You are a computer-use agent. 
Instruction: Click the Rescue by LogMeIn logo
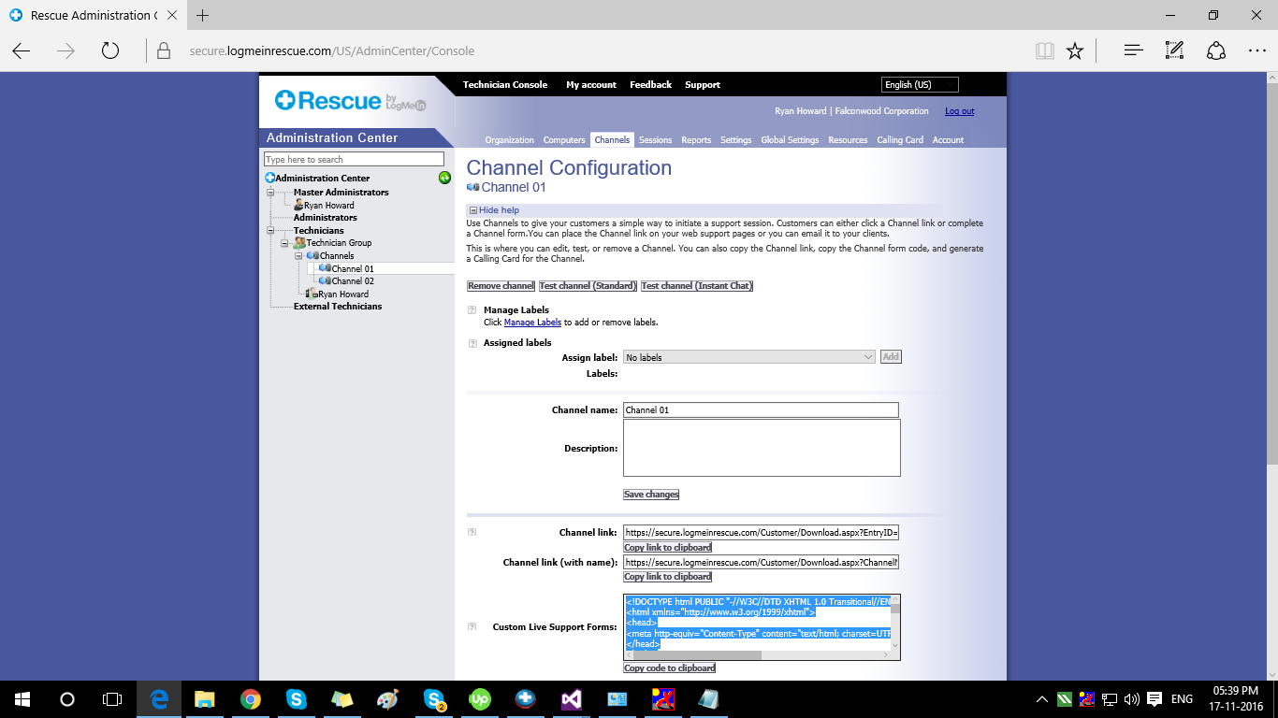coord(350,101)
